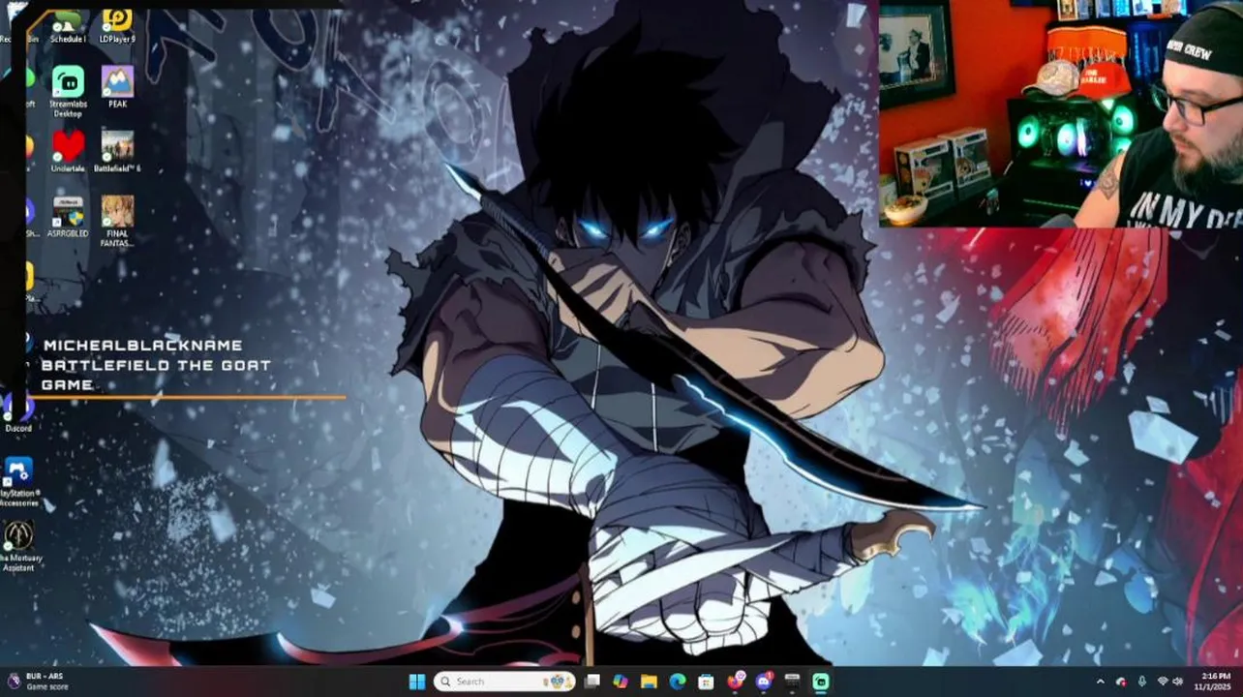Select the PEAK game icon
The height and width of the screenshot is (697, 1243).
tap(117, 86)
